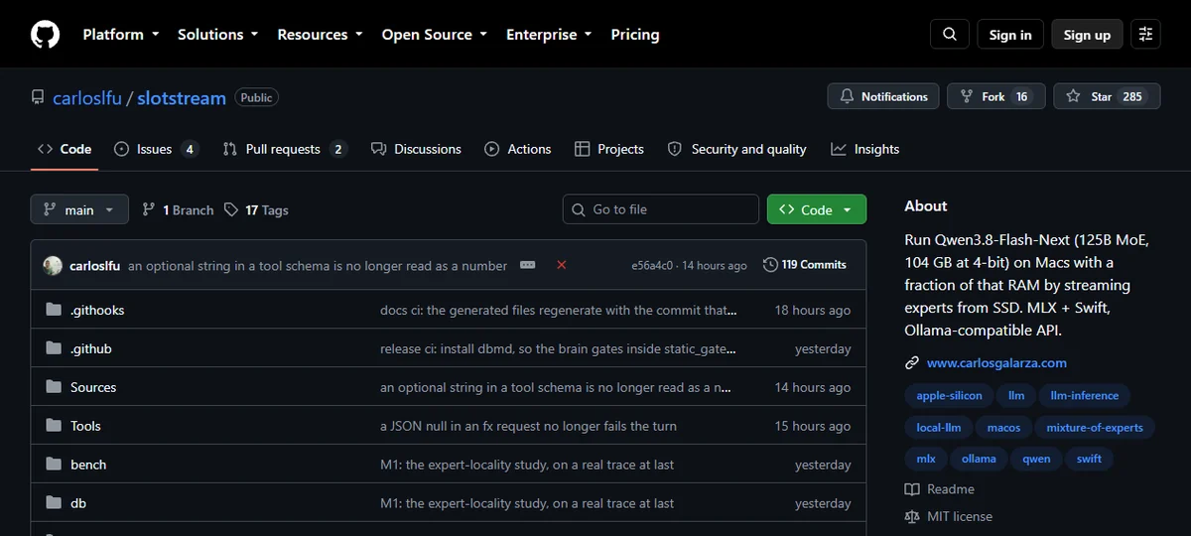
Task: Click the branch icon beside 1 Branch
Action: pyautogui.click(x=149, y=209)
